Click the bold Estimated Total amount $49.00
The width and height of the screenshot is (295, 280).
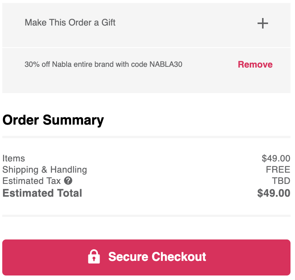(274, 193)
